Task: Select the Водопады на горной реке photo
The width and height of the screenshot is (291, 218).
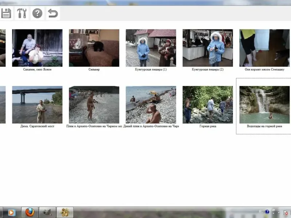Action: [x=264, y=105]
